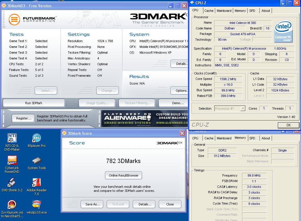
Task: Click Image Quality... button
Action: coord(97,103)
